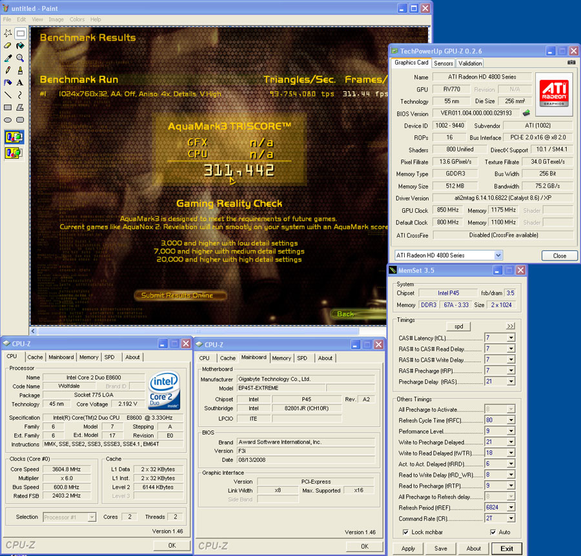581x556 pixels.
Task: Choose the transparent selection option in Paint
Action: tap(14, 152)
